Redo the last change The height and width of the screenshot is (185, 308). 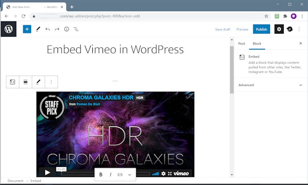57,29
